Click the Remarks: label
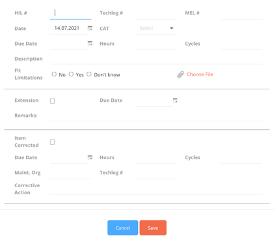 click(26, 115)
